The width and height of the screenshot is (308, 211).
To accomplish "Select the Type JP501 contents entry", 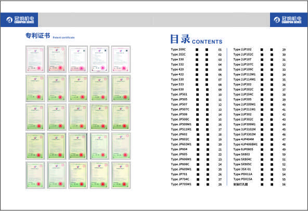I will pos(179,95).
